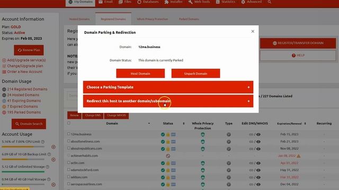Click blue parking icon for 12ma.business
The height and width of the screenshot is (190, 339).
(173, 135)
